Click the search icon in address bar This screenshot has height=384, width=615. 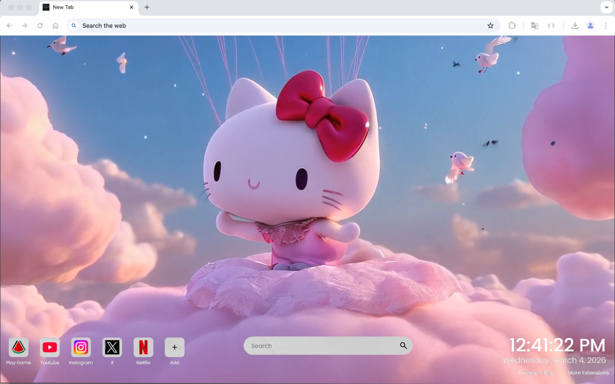coord(74,25)
